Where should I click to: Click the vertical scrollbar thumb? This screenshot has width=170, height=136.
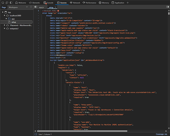(x=169, y=14)
